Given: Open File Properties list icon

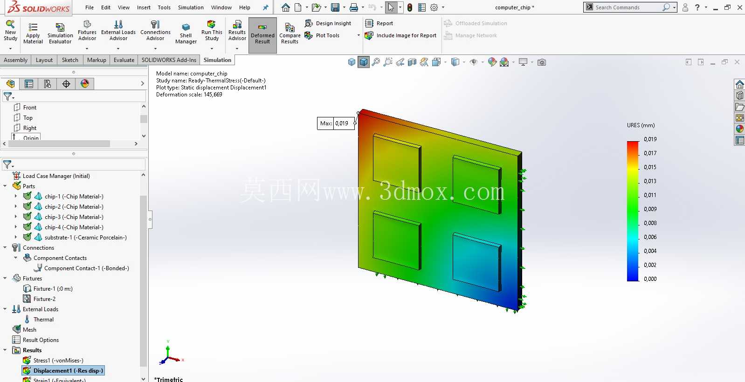Looking at the screenshot, I should 422,7.
